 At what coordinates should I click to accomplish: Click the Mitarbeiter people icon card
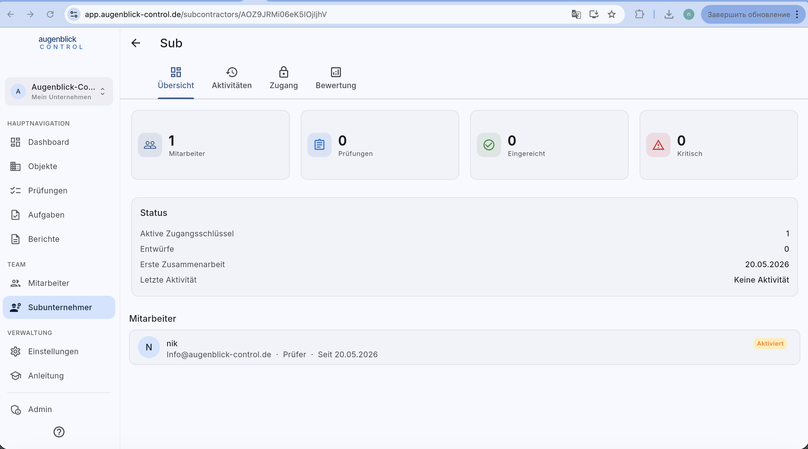pos(150,145)
